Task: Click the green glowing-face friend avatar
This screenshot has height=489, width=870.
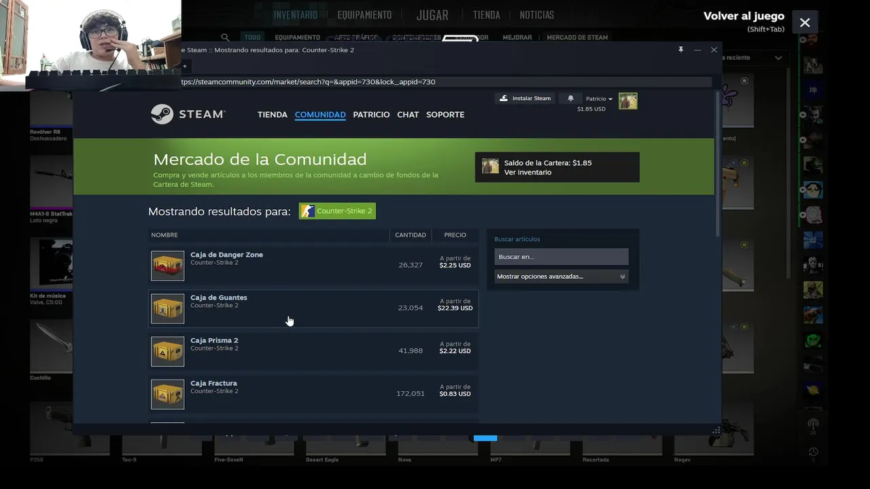Action: click(x=813, y=340)
